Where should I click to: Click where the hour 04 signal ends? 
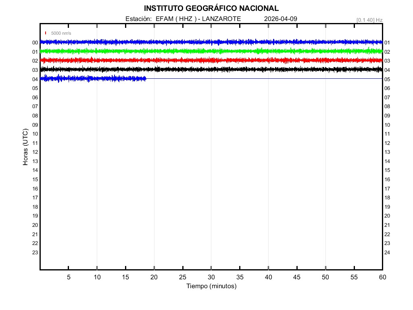tap(146, 79)
